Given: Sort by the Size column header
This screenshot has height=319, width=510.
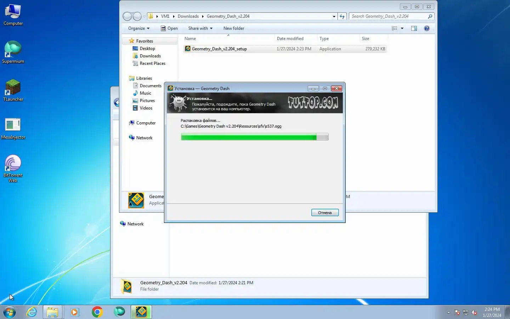Looking at the screenshot, I should 374,39.
